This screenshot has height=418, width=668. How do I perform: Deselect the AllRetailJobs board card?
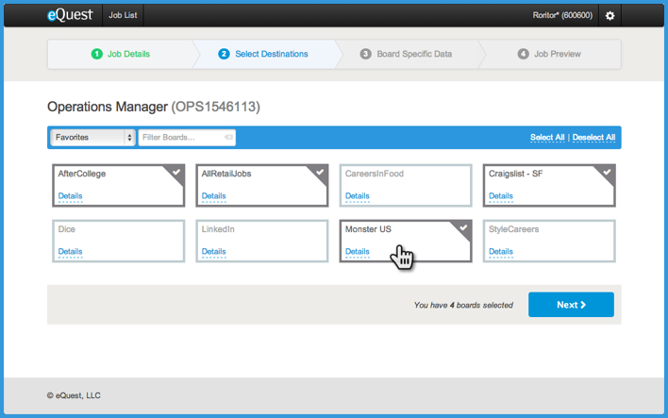[x=262, y=185]
